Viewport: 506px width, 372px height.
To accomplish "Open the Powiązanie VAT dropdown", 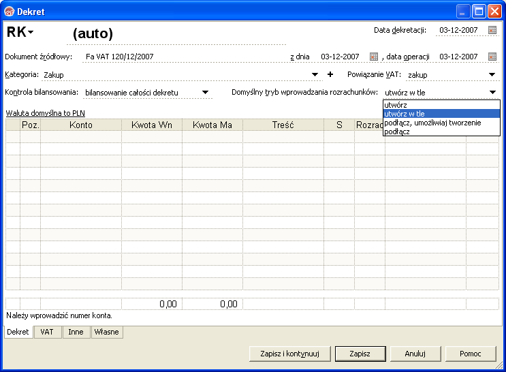I will point(492,74).
